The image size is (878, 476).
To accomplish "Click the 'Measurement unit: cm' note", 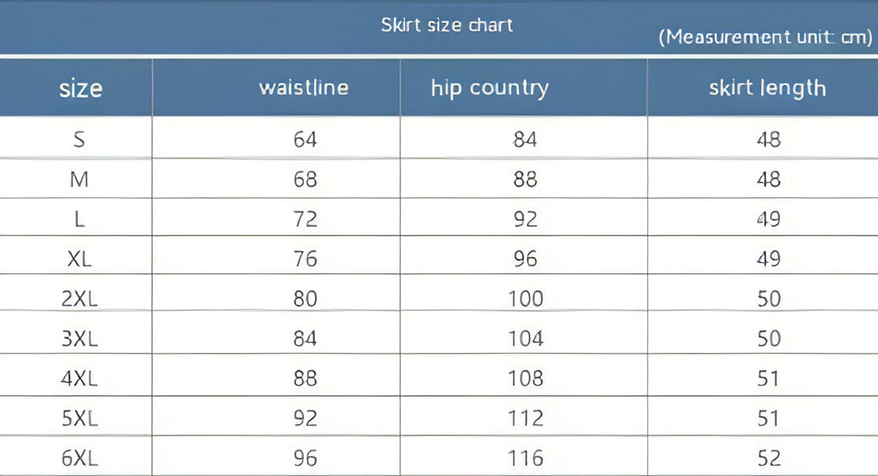I will (x=765, y=38).
